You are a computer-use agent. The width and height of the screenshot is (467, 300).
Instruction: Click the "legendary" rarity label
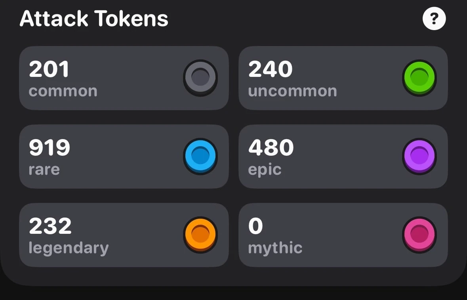click(69, 248)
